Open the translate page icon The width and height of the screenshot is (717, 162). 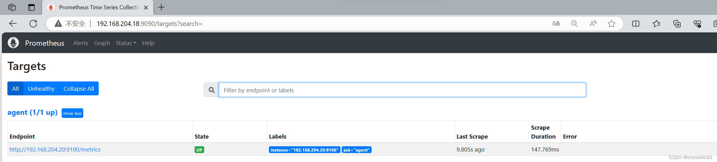[x=556, y=23]
